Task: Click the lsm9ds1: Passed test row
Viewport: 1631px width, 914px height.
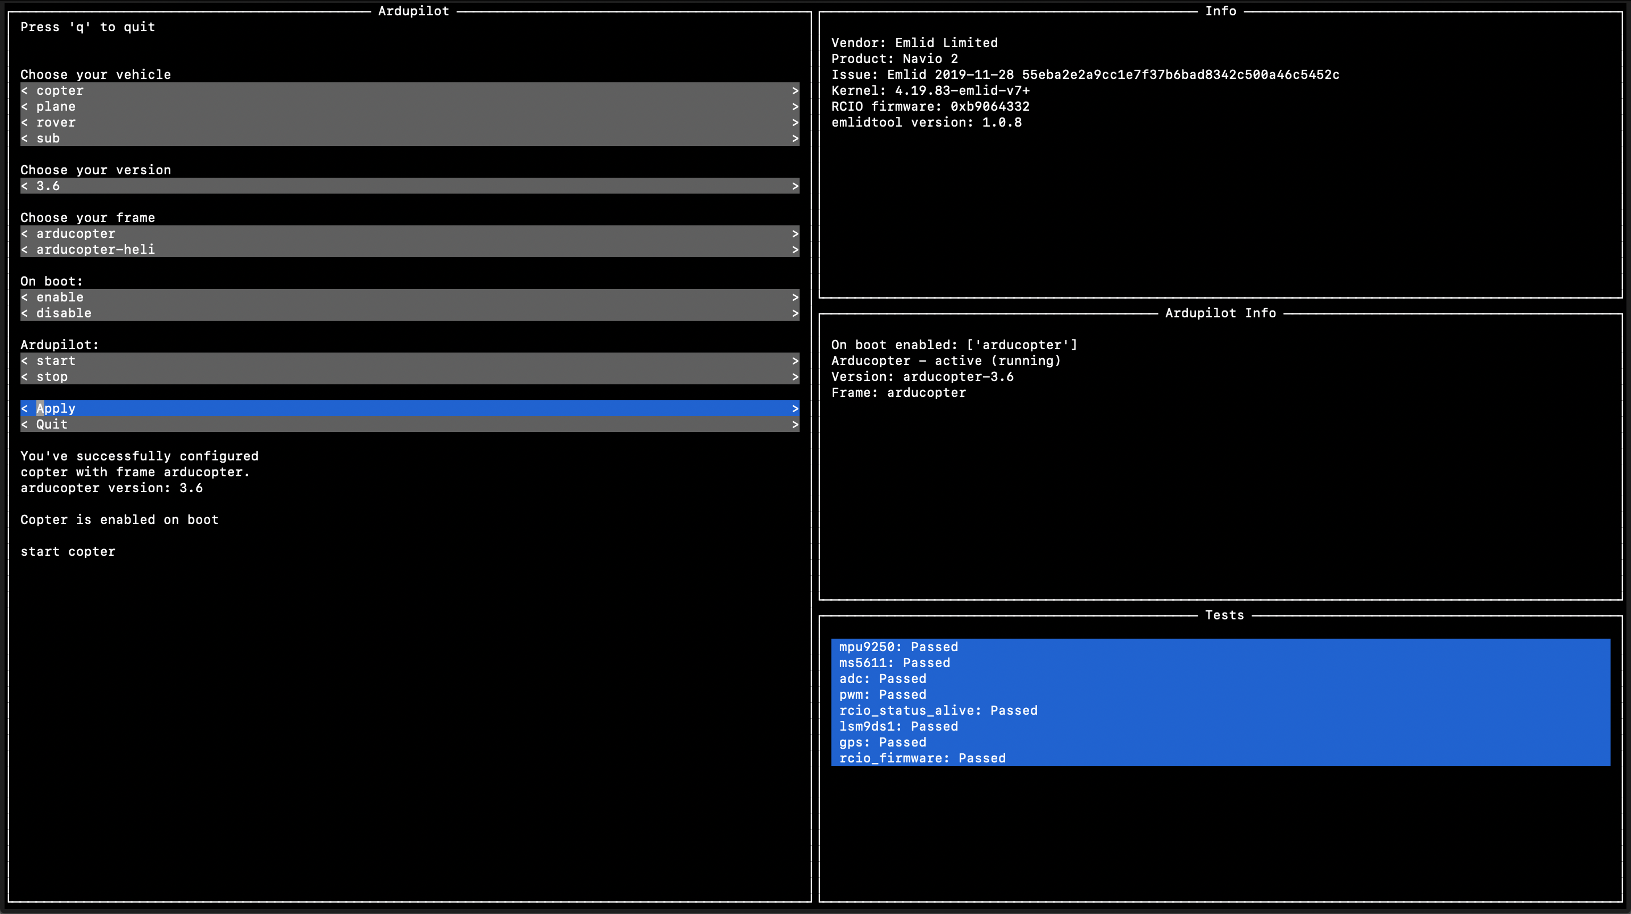Action: (x=1220, y=726)
